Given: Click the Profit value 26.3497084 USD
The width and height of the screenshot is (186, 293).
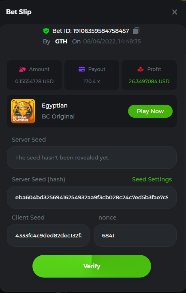Looking at the screenshot, I should 149,82.
